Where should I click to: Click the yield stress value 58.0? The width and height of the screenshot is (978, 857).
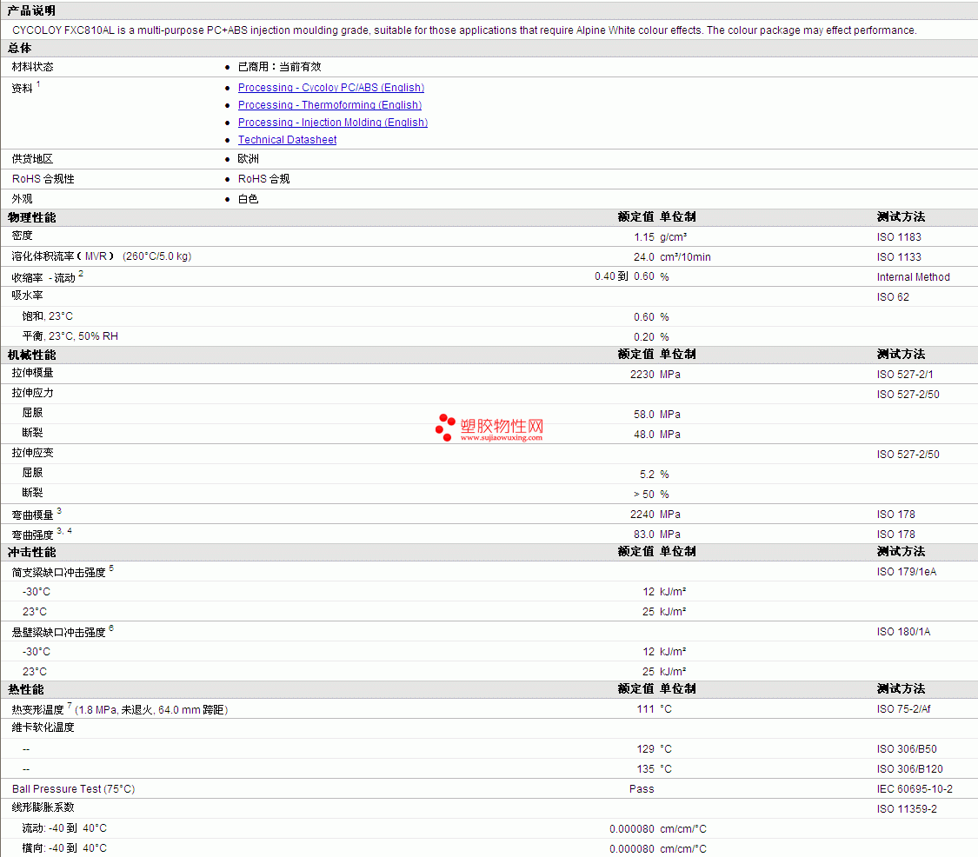pos(644,414)
